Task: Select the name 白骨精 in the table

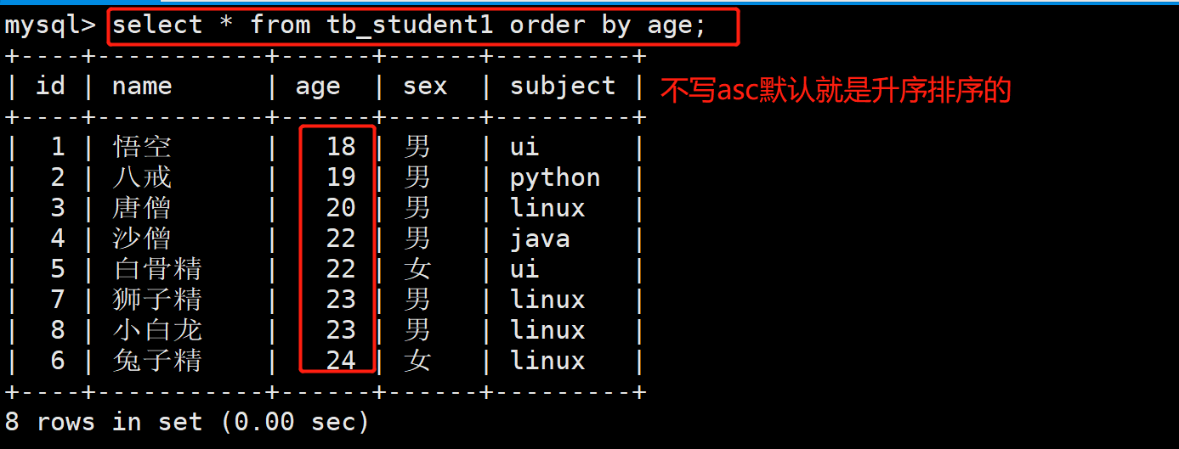Action: click(157, 269)
